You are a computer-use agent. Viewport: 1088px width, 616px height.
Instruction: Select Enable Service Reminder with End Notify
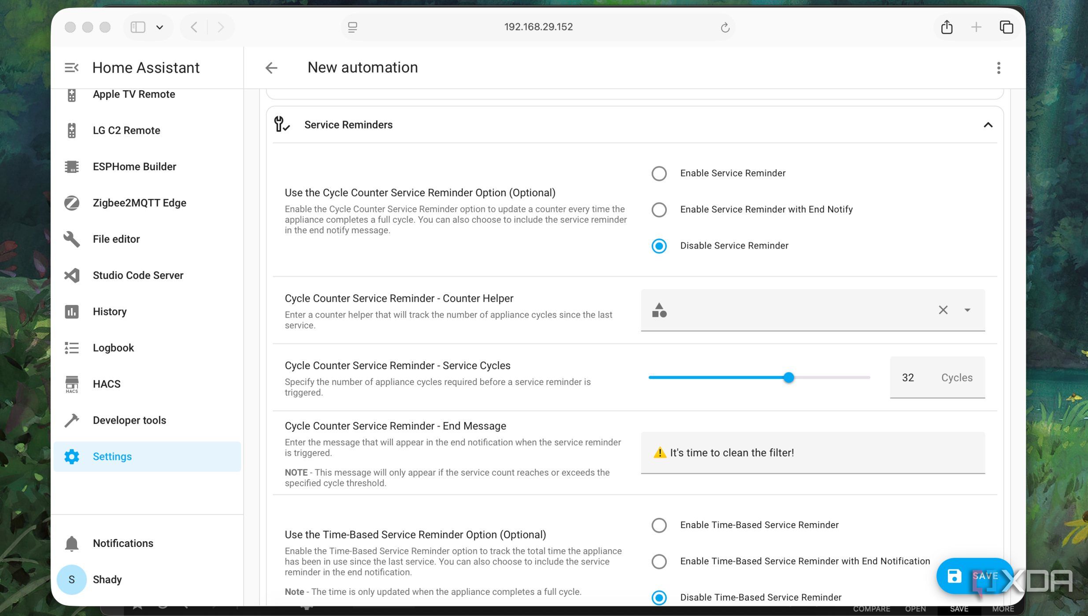[x=659, y=209]
